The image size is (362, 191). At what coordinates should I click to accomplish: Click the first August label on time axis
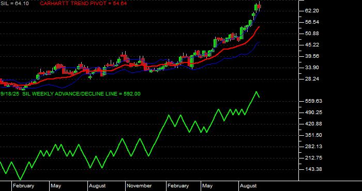coord(97,186)
